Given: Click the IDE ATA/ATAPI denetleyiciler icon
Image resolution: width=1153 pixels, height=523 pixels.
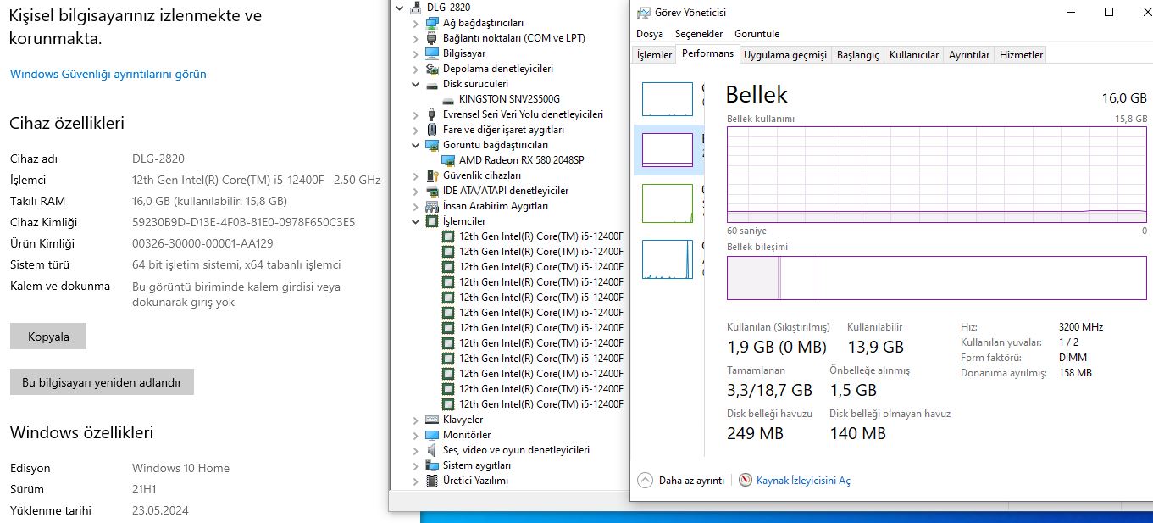Looking at the screenshot, I should pos(432,191).
